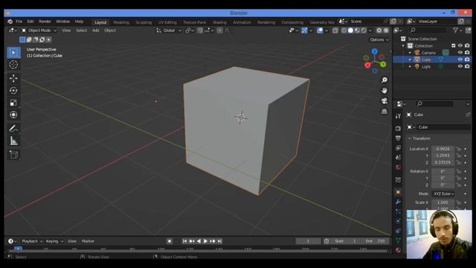Switch to the Sculpting workspace tab
Screen dimensions: 476x268
(x=144, y=22)
